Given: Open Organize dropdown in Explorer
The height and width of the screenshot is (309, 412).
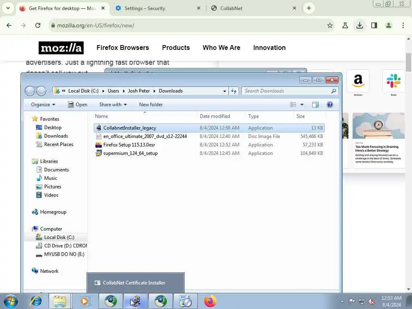Looking at the screenshot, I should (43, 105).
